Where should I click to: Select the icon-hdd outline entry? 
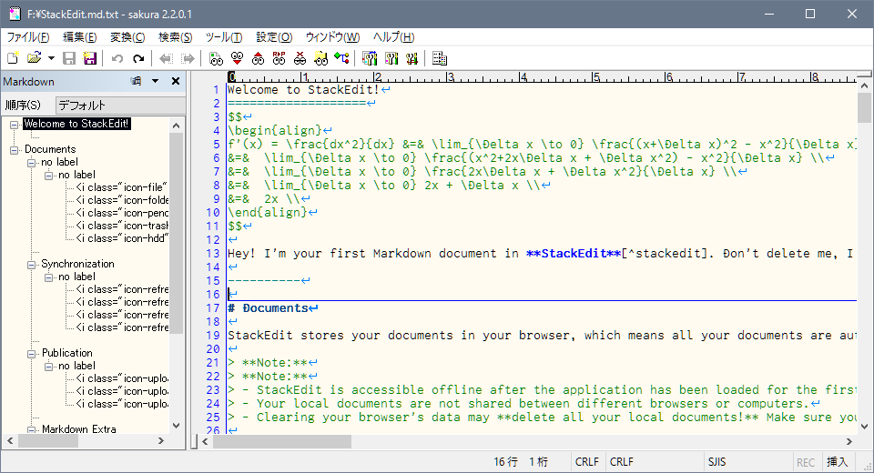121,238
